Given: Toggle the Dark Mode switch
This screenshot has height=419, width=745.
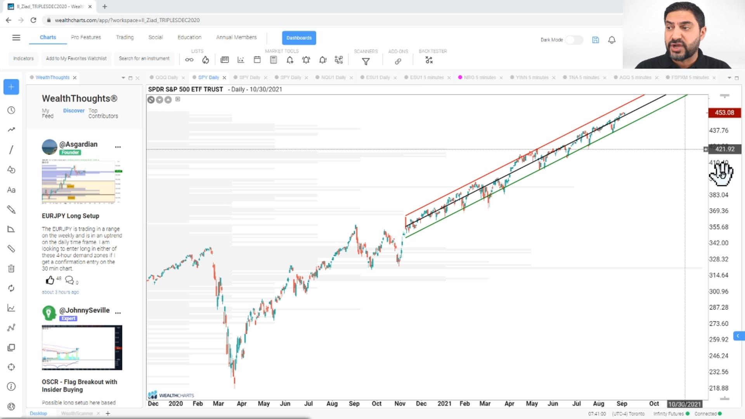Looking at the screenshot, I should pyautogui.click(x=574, y=40).
